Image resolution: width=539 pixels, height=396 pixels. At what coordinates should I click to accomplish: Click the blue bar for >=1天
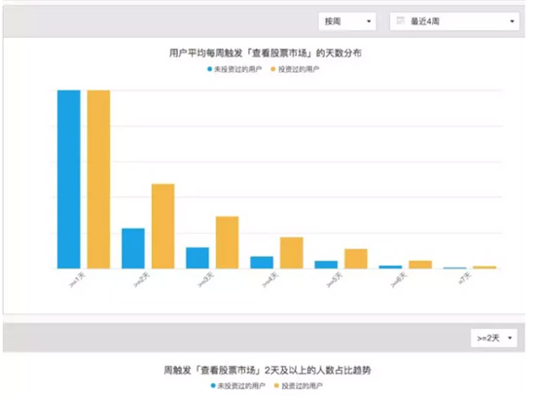[69, 179]
